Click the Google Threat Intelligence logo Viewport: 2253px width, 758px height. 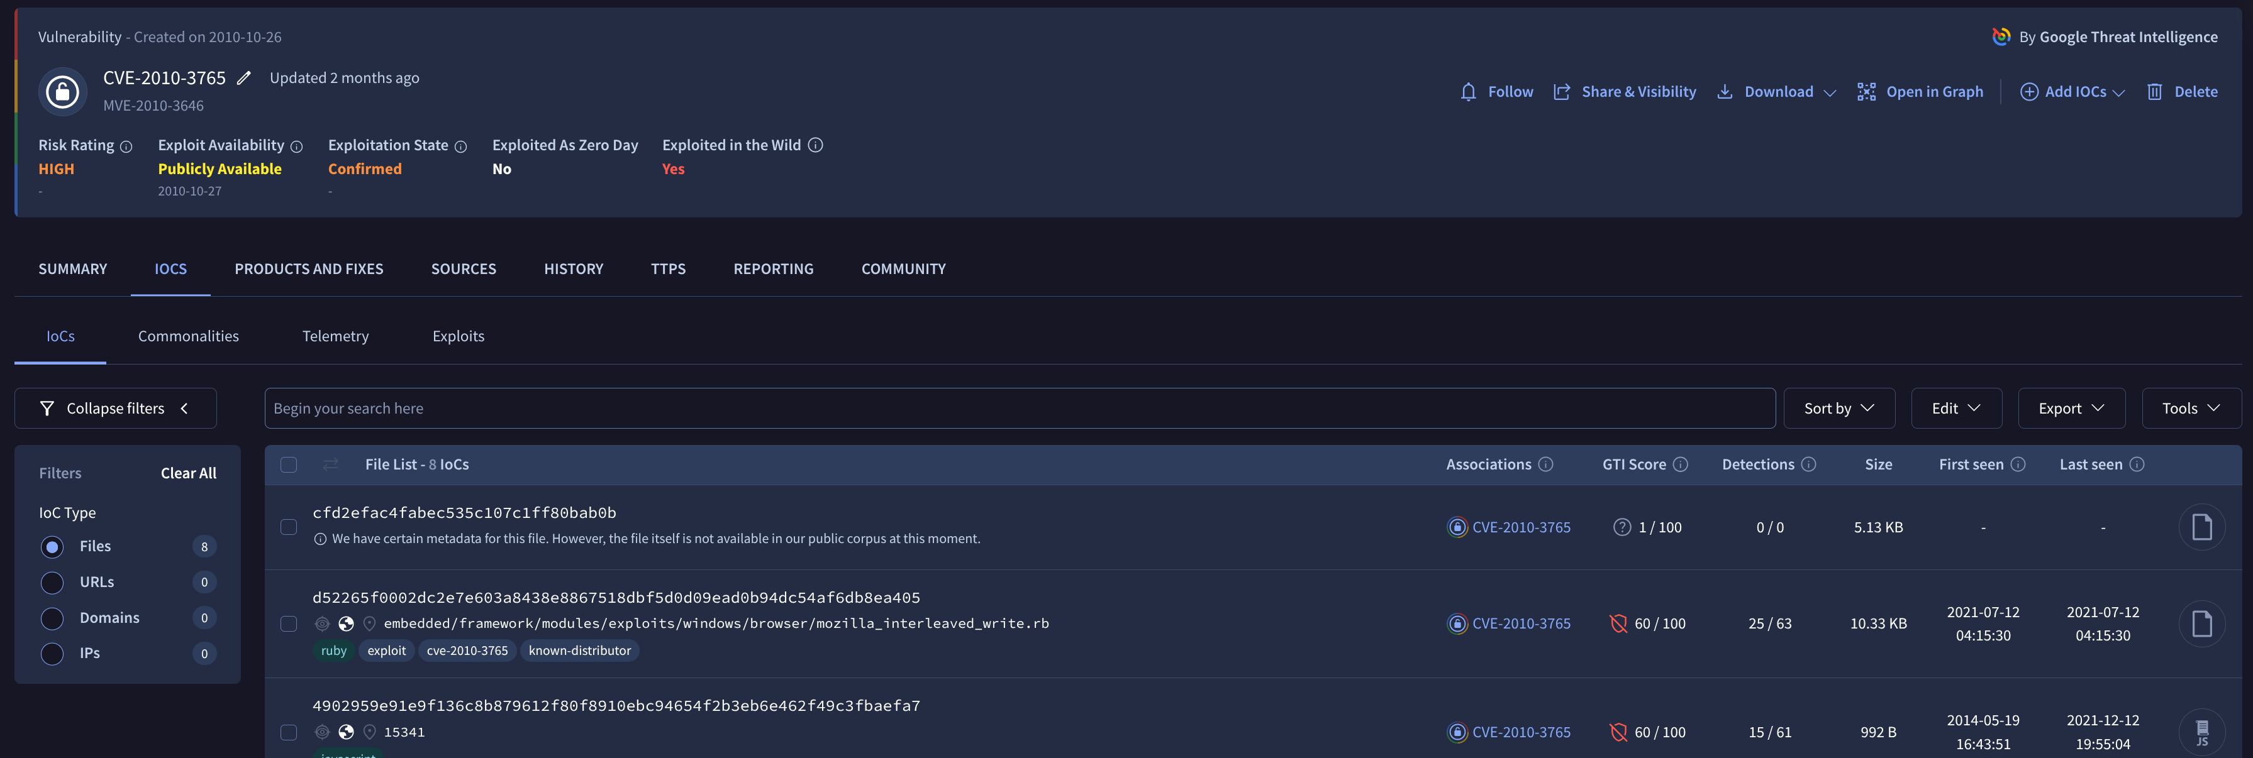[x=2001, y=36]
